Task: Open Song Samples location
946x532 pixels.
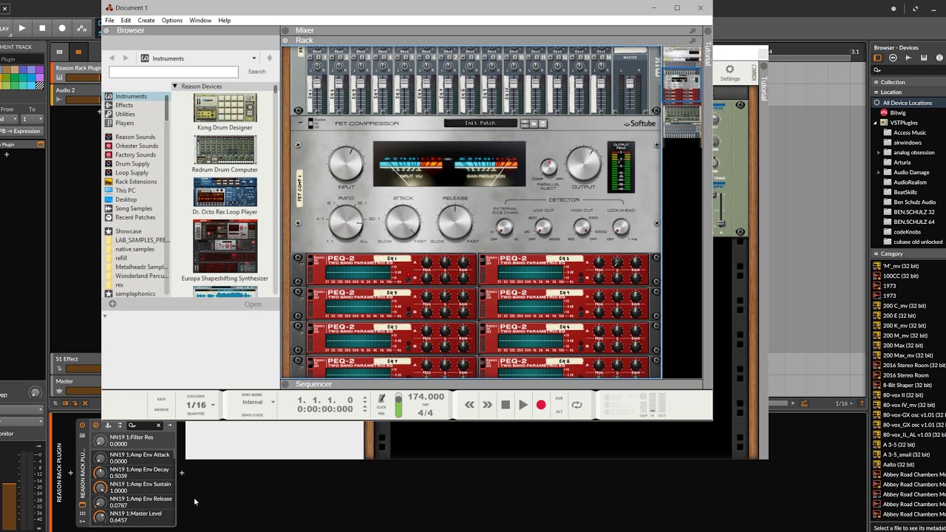Action: click(134, 208)
